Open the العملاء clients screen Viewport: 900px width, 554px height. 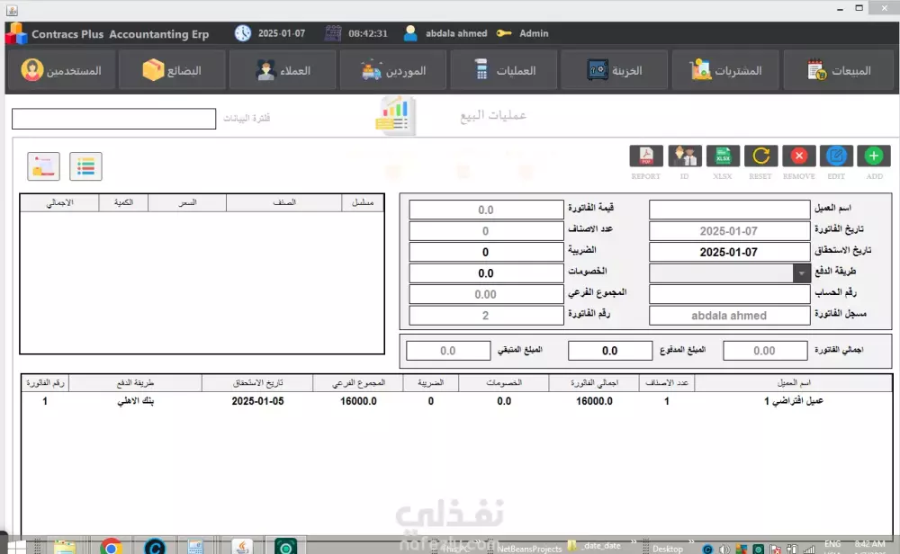point(283,70)
